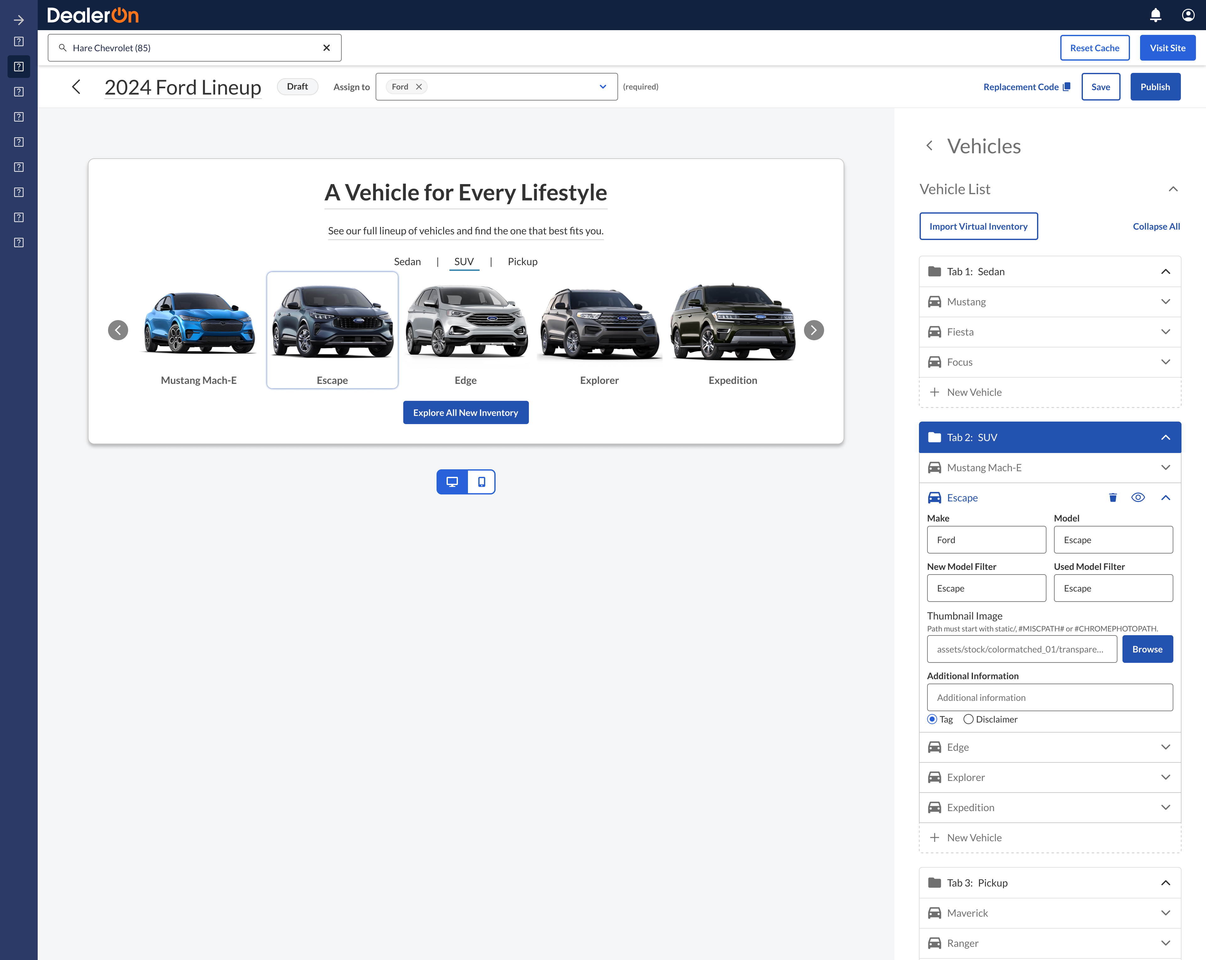Switch to mobile preview mode
Viewport: 1206px width, 960px height.
point(481,482)
